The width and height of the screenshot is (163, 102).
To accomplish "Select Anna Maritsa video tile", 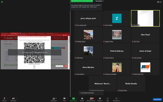I will 88,67.
